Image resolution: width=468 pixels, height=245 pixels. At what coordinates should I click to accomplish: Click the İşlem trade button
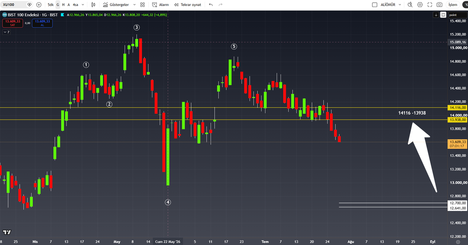pos(453,5)
